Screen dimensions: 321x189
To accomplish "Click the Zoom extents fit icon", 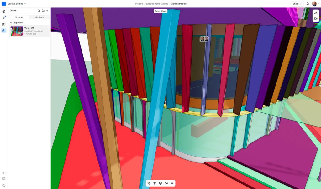I will (x=316, y=13).
